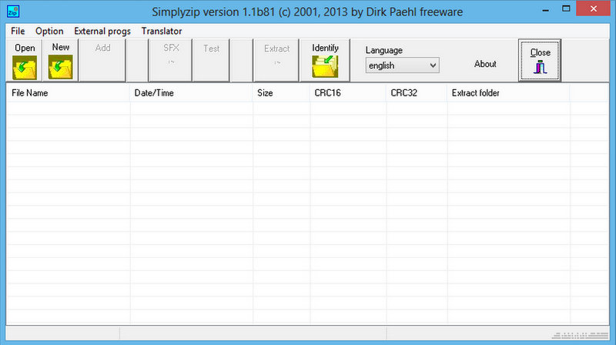Click the Open archive folder icon

click(25, 67)
